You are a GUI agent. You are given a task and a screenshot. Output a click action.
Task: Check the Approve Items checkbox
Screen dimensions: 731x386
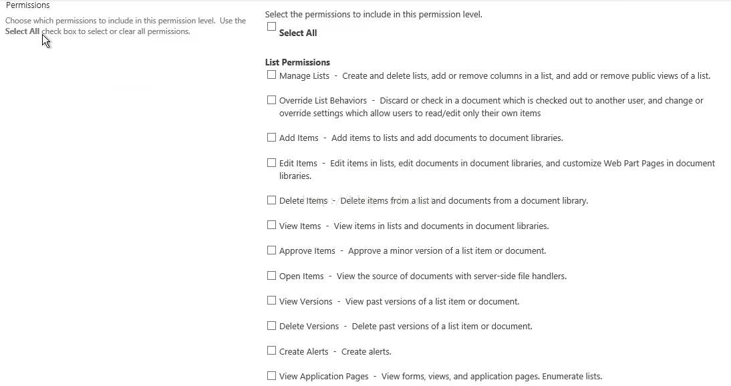271,250
